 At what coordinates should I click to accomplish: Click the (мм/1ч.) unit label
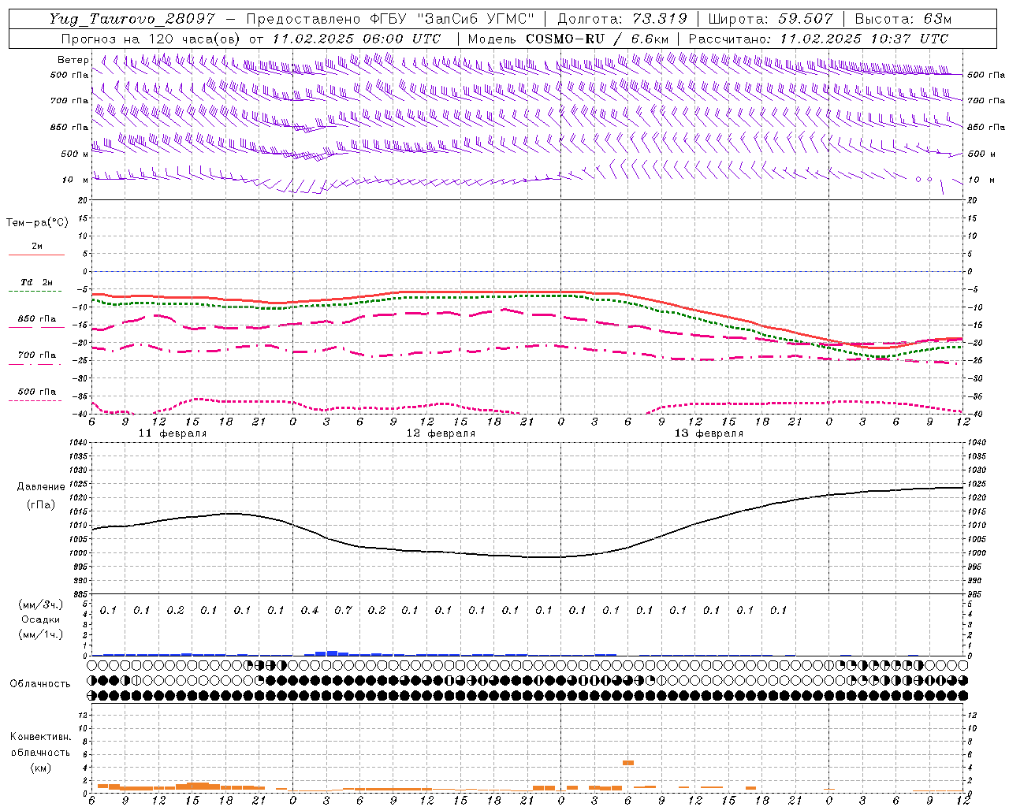coord(40,634)
